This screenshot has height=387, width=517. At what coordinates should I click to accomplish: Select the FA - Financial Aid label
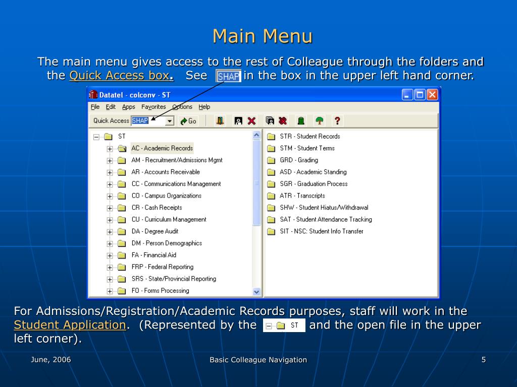pyautogui.click(x=153, y=255)
